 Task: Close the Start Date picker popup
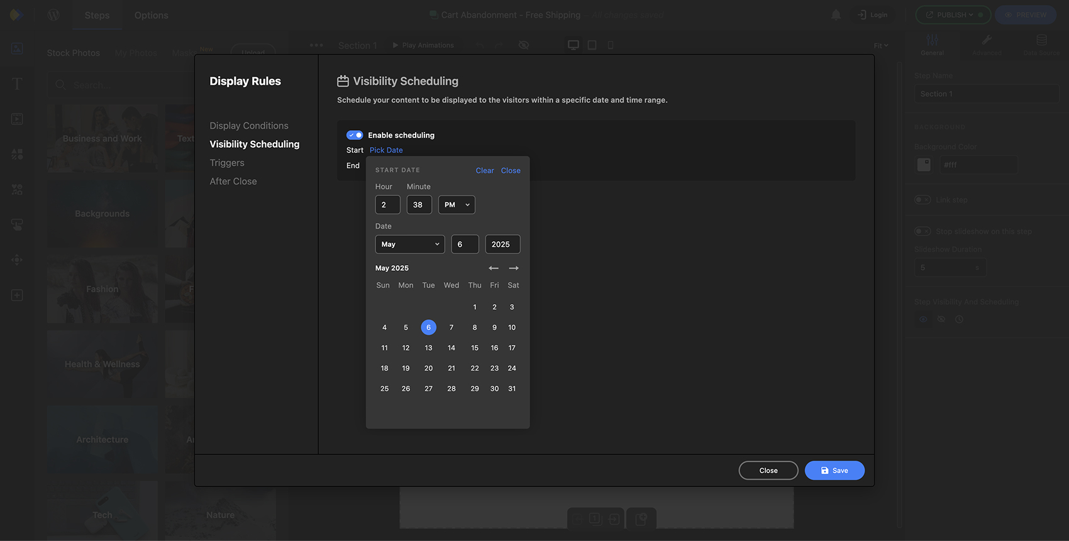point(511,170)
